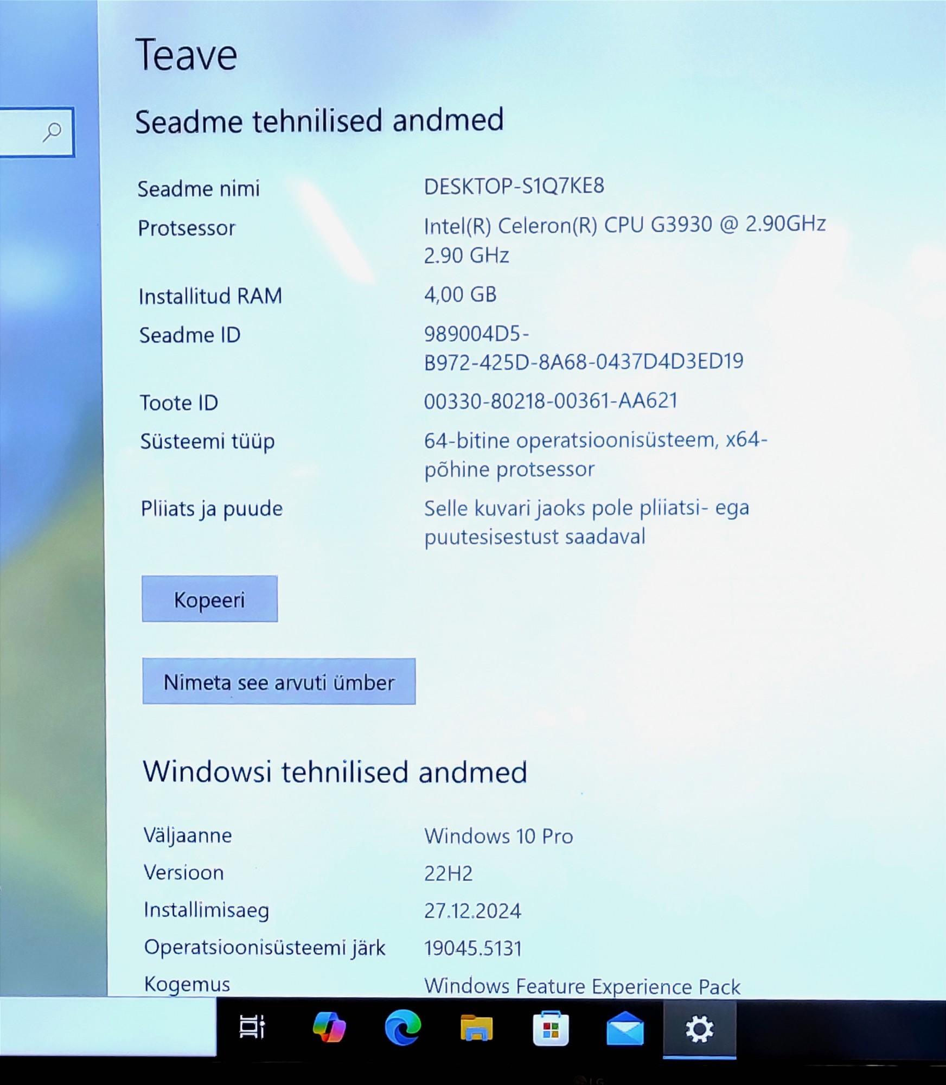Screen dimensions: 946x1085
Task: Click product ID 00330-80218-00361-AA621
Action: [x=551, y=401]
